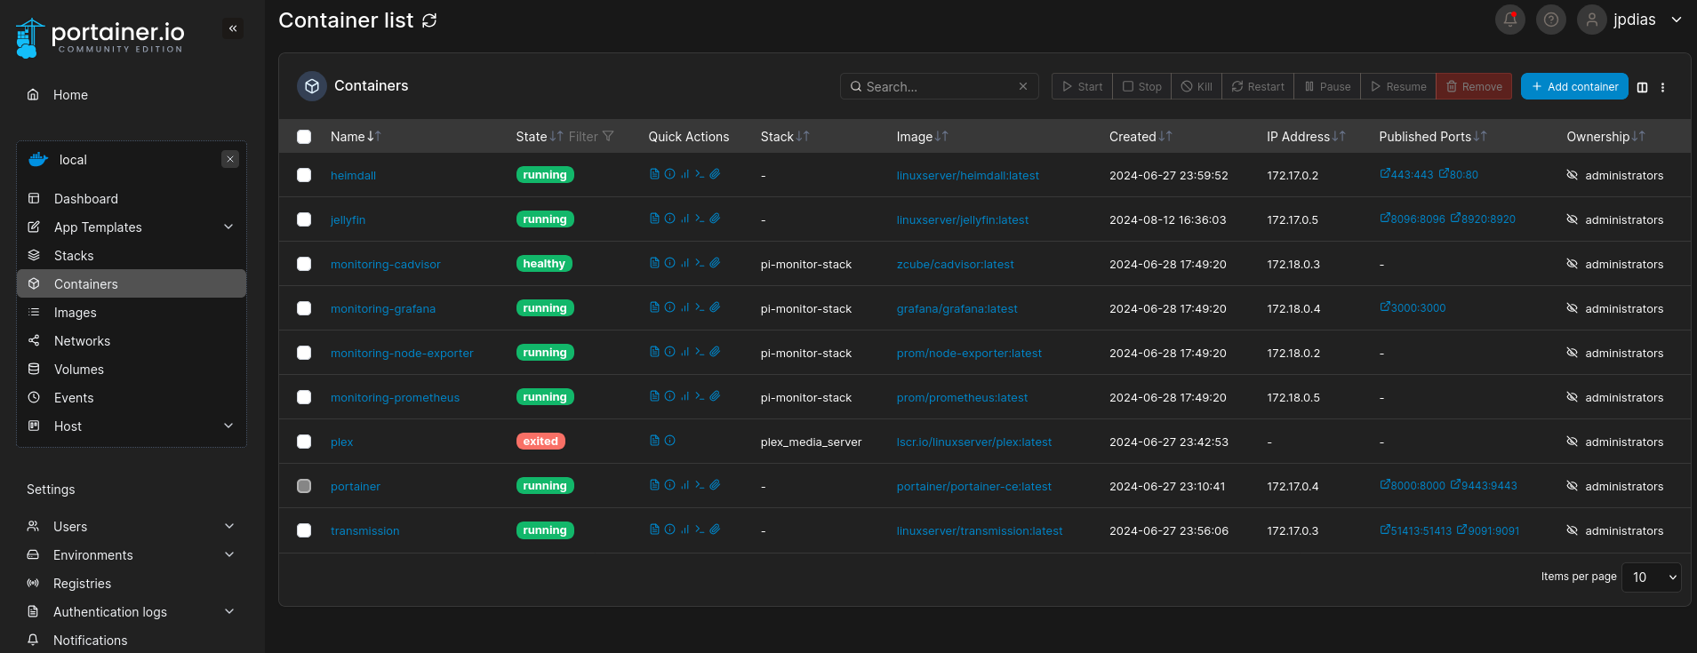This screenshot has height=653, width=1697.
Task: Open Events in sidebar
Action: click(132, 397)
